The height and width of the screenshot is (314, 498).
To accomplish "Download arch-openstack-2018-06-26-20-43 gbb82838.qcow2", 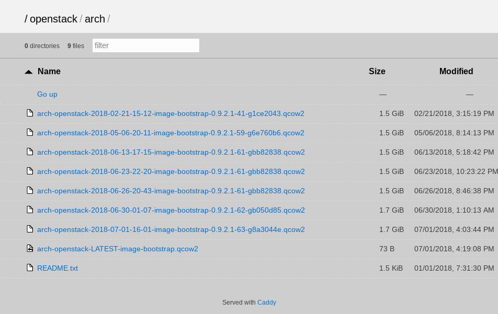I will [x=171, y=191].
